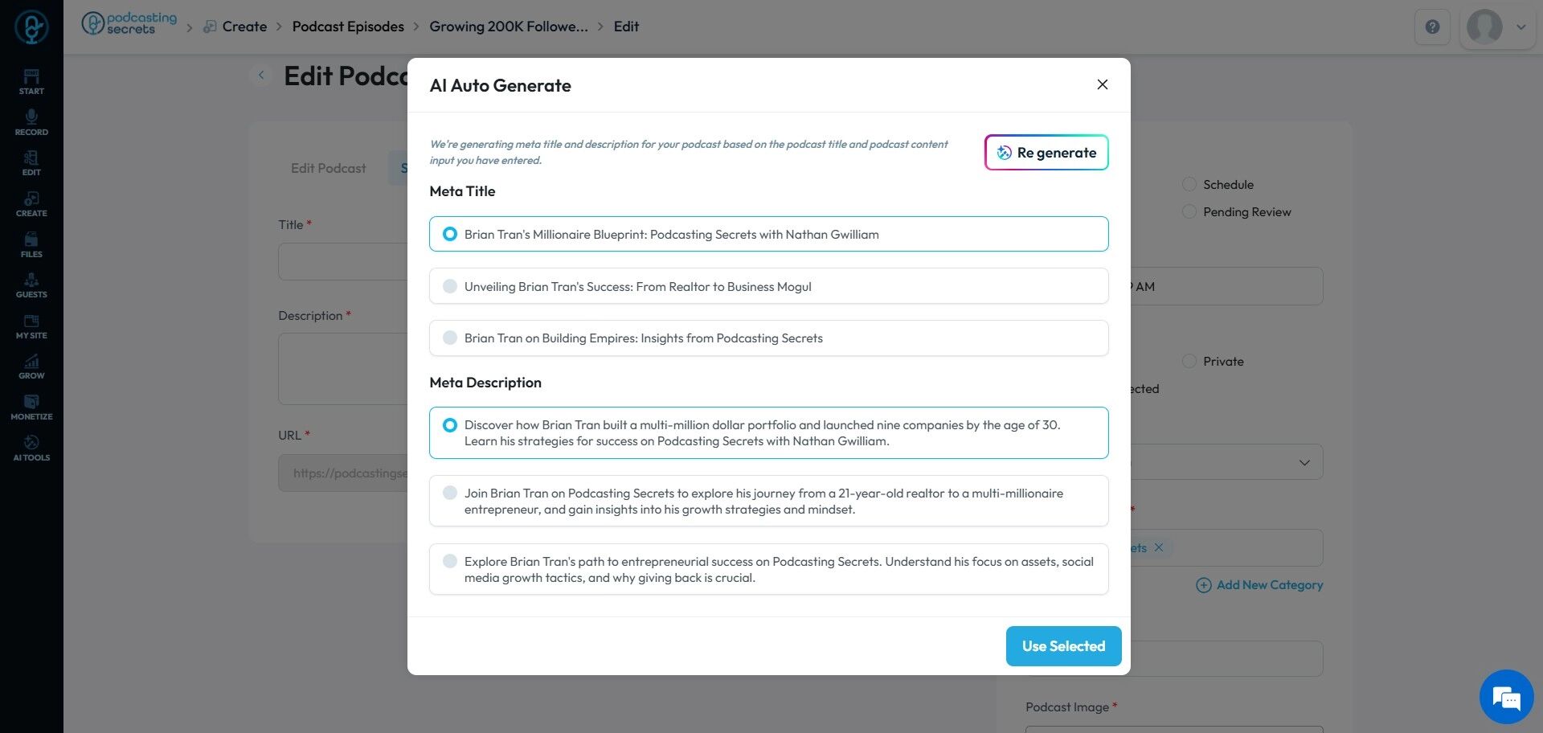Open the dropdown behind the dialog
The width and height of the screenshot is (1543, 733).
tap(1304, 462)
